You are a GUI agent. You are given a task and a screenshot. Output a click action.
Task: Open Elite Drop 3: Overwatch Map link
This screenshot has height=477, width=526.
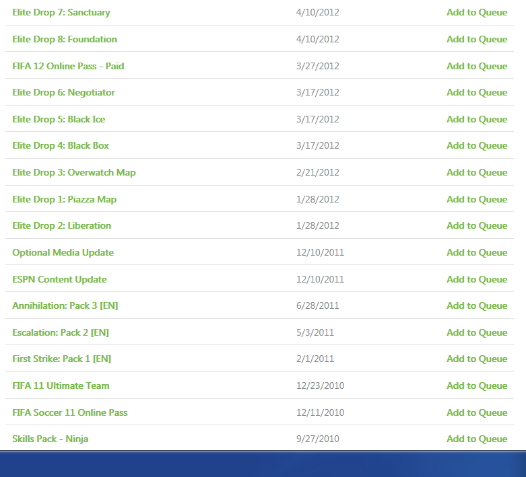(x=74, y=173)
